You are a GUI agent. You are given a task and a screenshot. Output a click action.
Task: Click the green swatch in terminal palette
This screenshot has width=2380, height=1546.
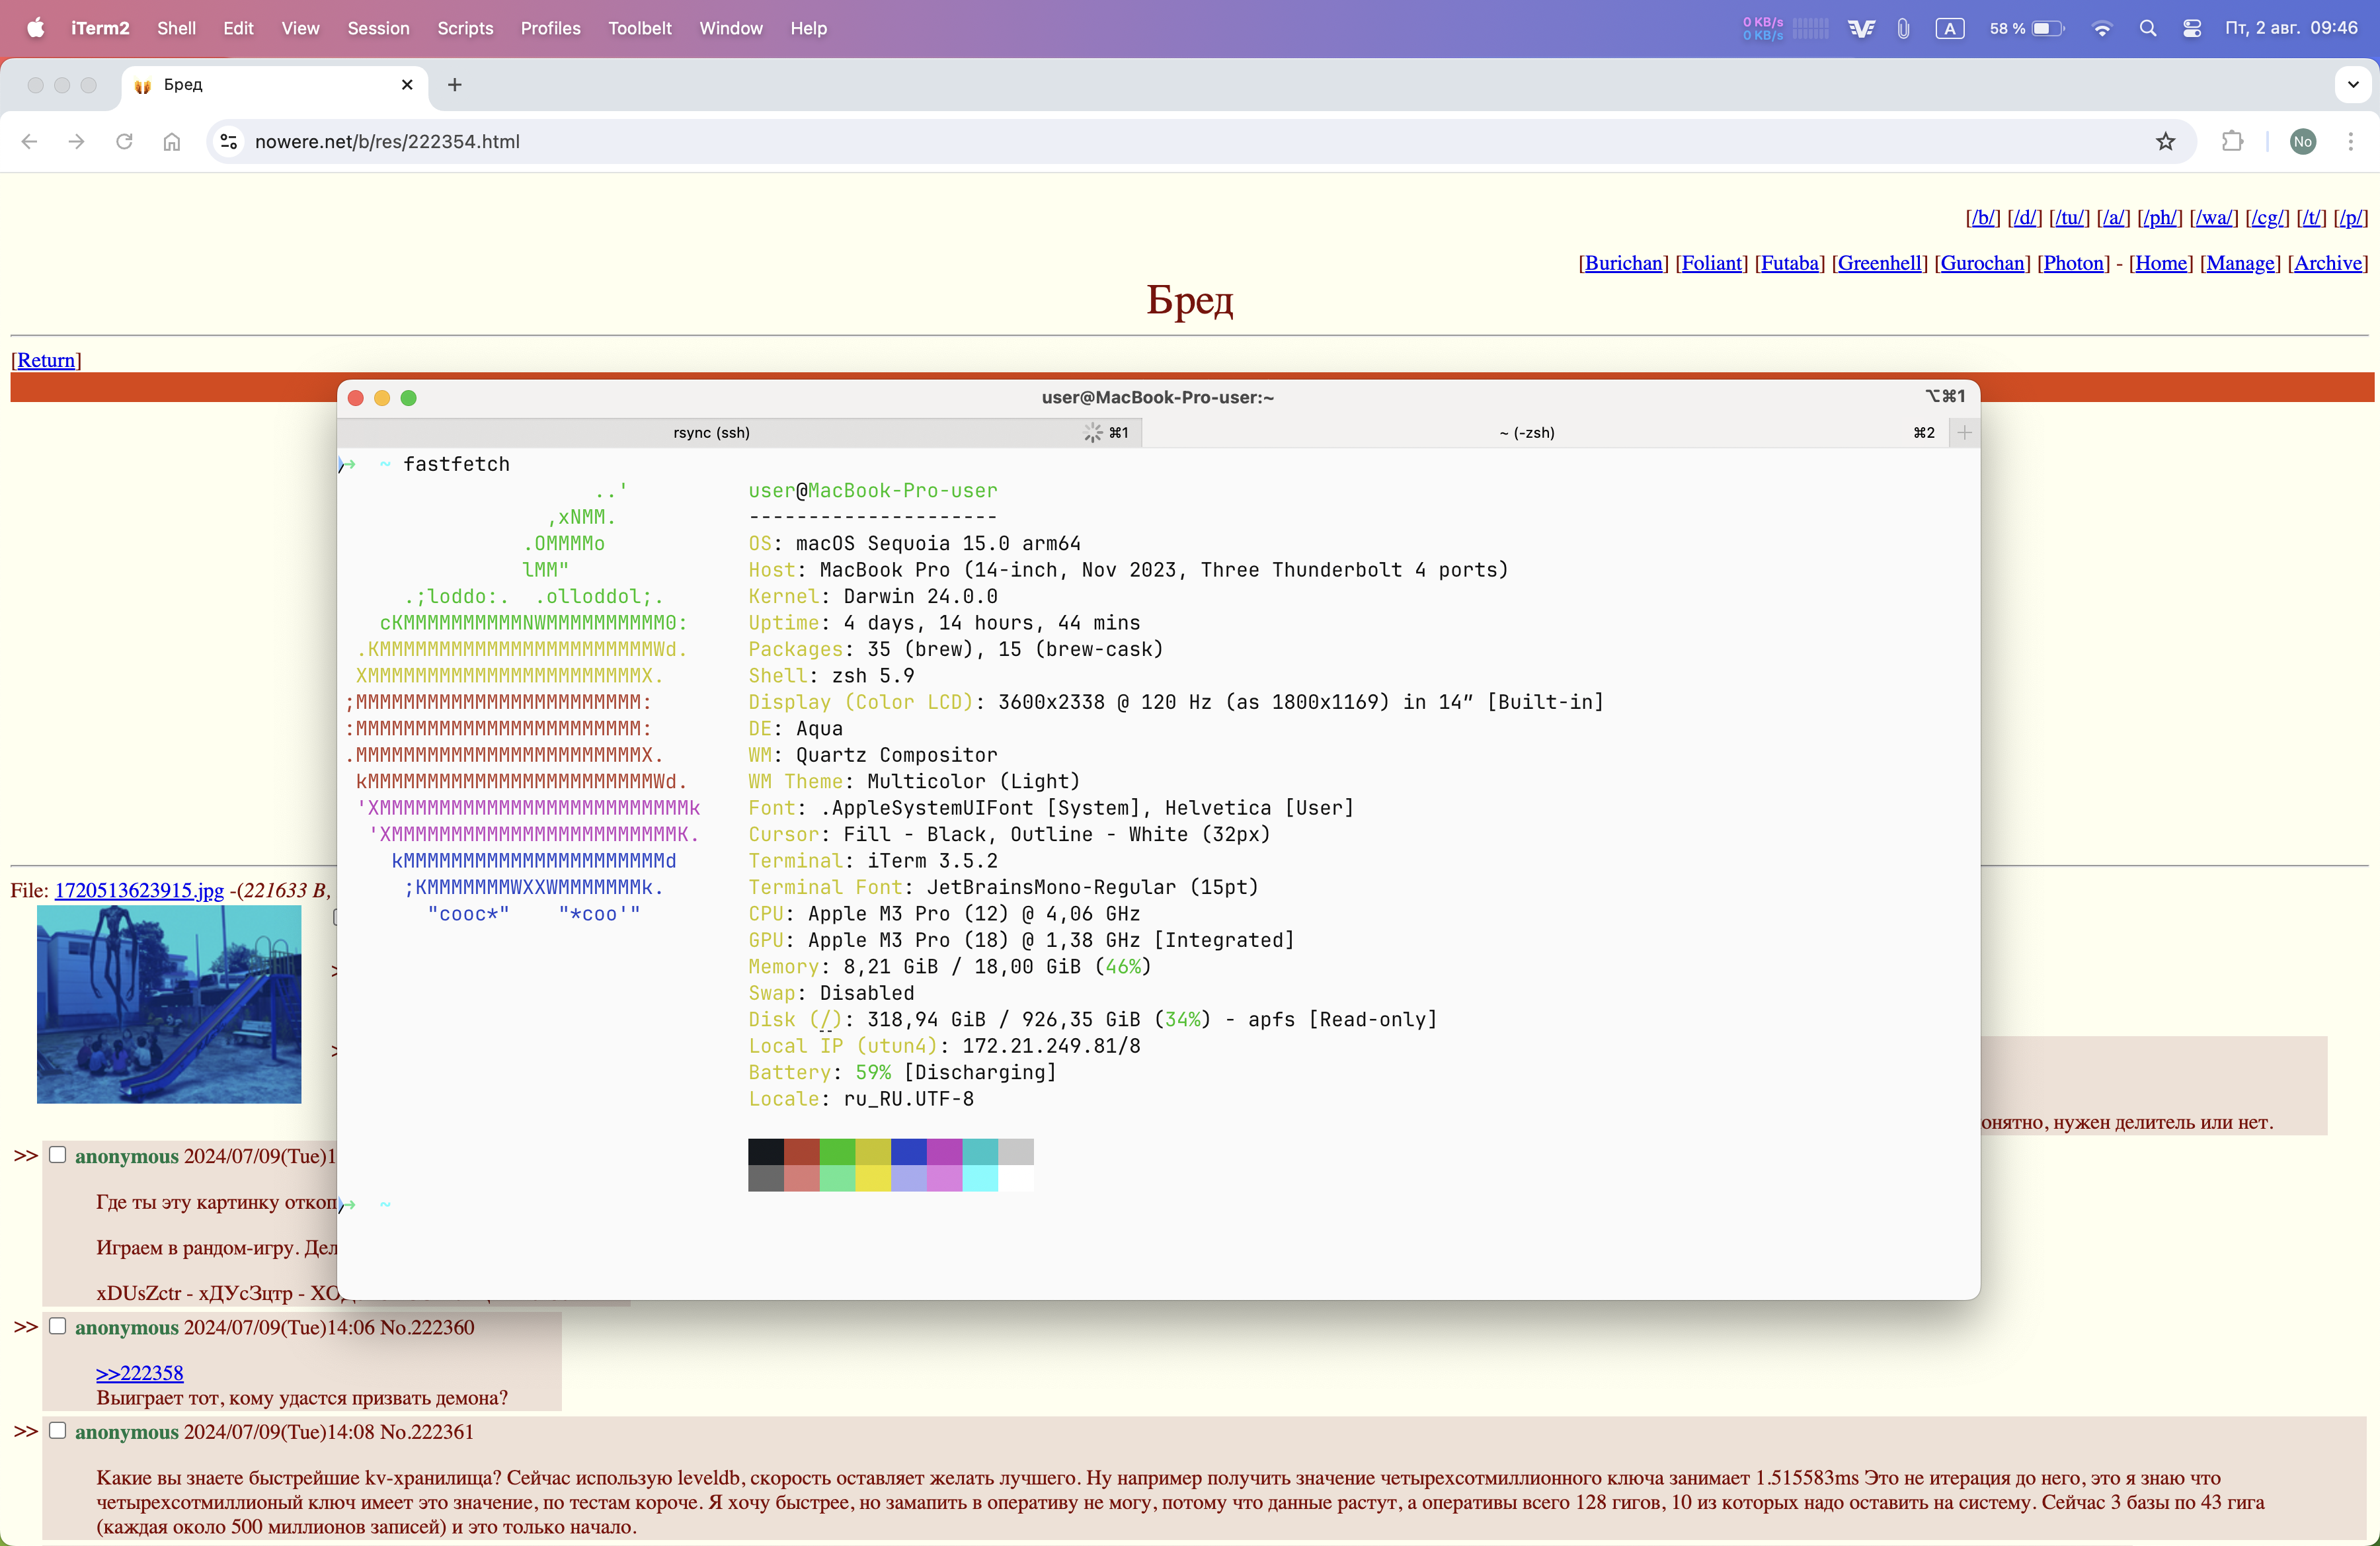(838, 1151)
